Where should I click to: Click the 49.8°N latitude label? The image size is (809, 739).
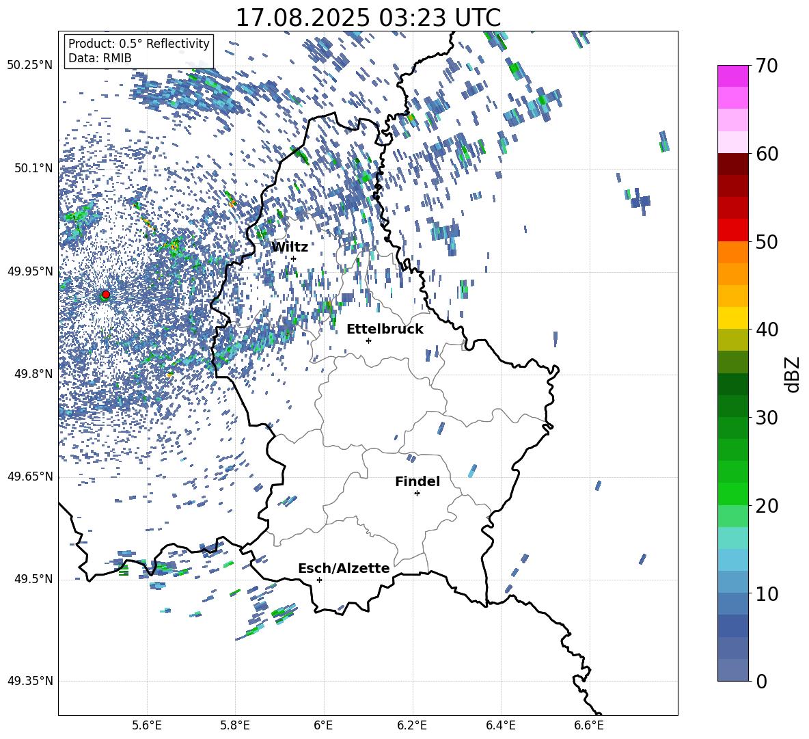[x=33, y=374]
